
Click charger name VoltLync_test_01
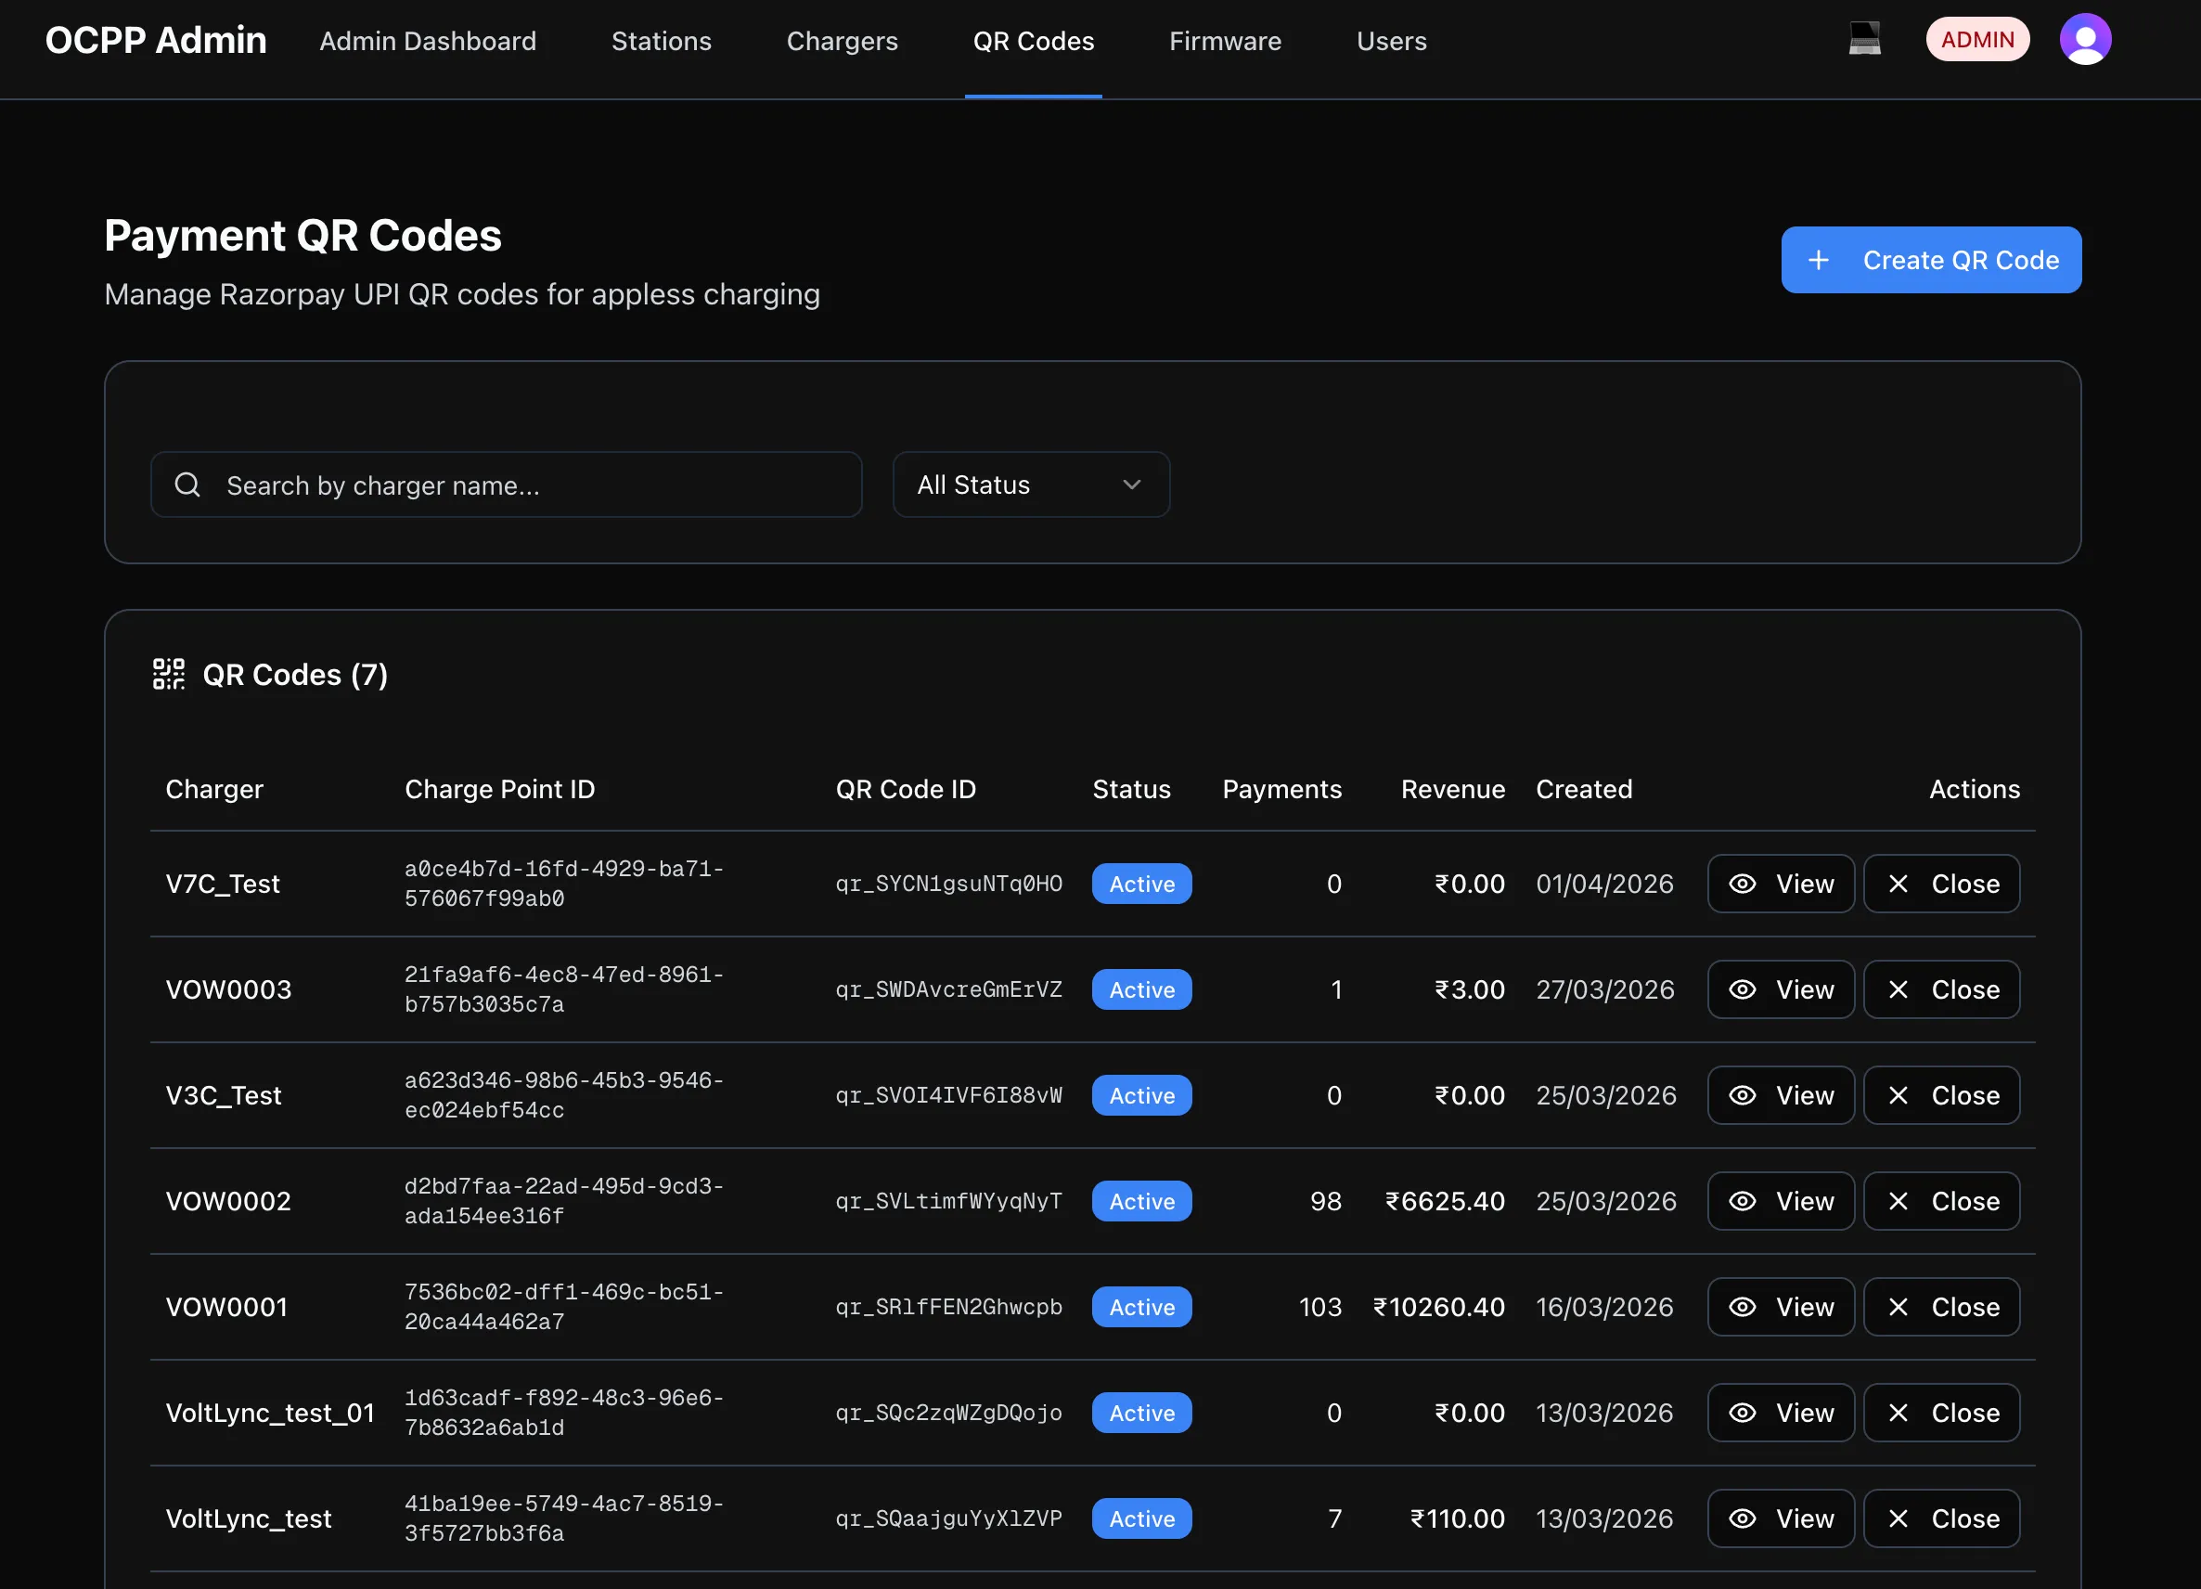click(270, 1413)
